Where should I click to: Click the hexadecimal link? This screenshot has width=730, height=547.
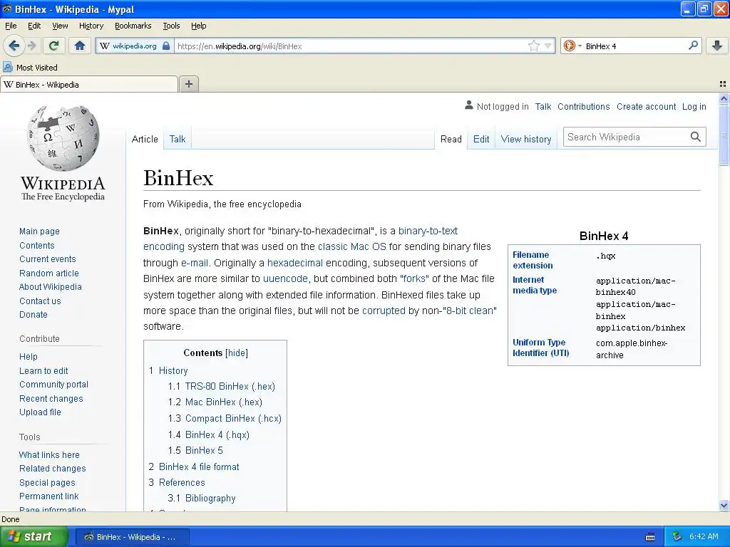[294, 263]
